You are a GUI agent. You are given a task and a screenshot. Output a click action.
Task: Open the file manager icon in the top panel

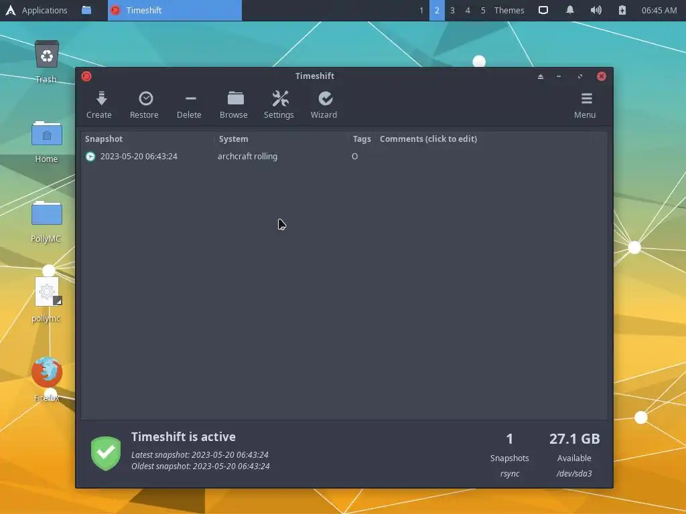click(x=86, y=10)
